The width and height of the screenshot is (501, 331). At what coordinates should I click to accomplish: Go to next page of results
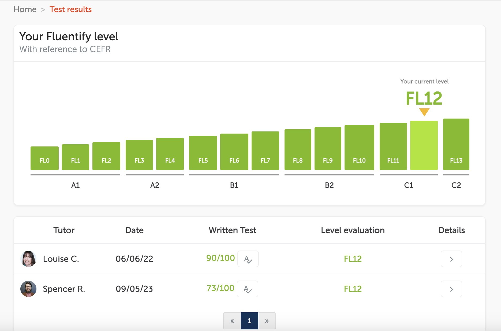point(267,321)
